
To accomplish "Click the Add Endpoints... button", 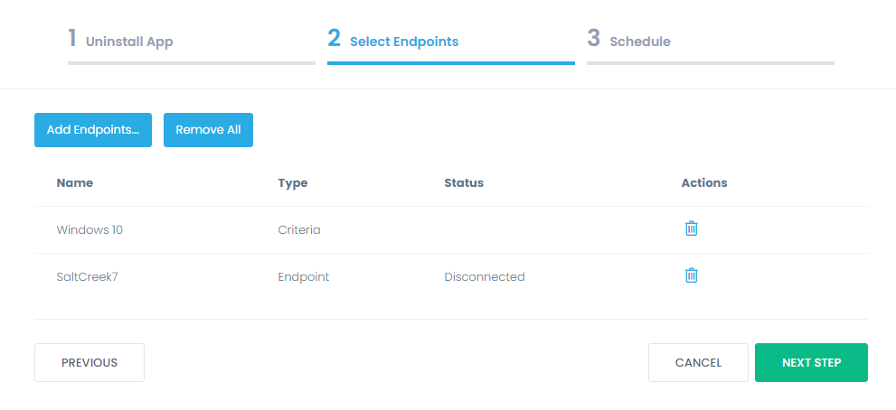I will tap(93, 130).
